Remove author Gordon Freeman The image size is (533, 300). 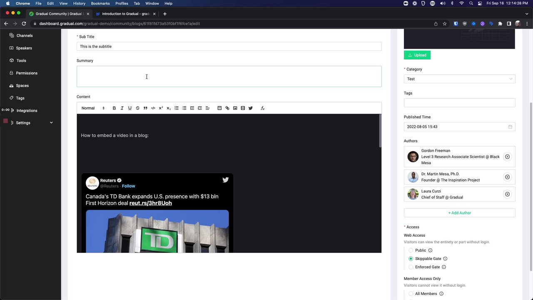(x=507, y=157)
